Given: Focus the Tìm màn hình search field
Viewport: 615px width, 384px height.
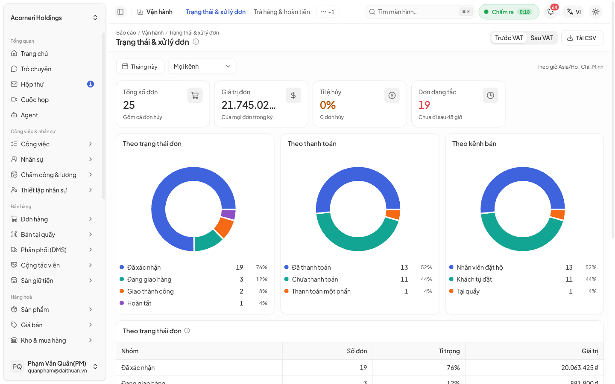Looking at the screenshot, I should pyautogui.click(x=420, y=12).
